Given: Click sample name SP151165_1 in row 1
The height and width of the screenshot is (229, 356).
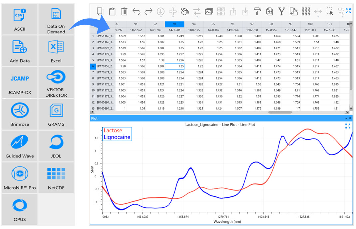Looking at the screenshot, I should (105, 36).
